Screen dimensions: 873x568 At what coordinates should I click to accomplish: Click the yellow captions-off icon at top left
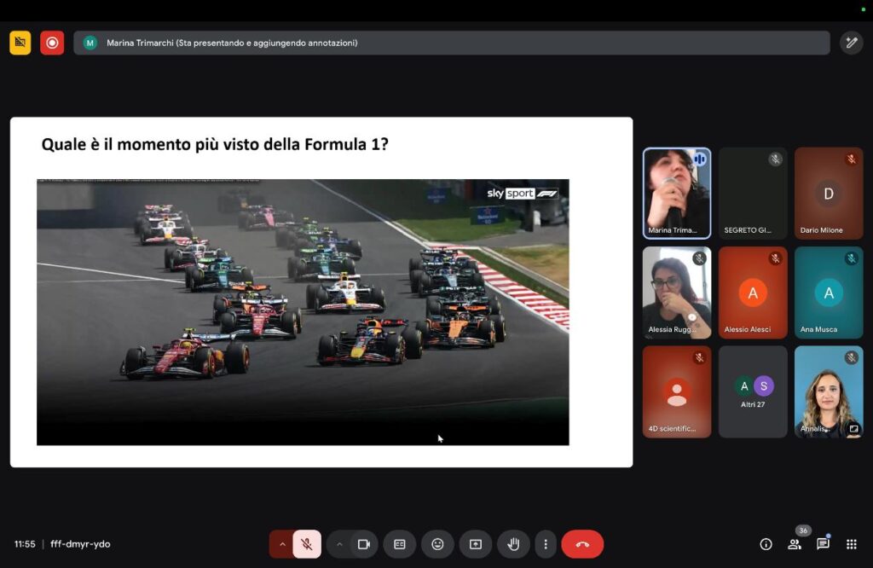tap(20, 43)
